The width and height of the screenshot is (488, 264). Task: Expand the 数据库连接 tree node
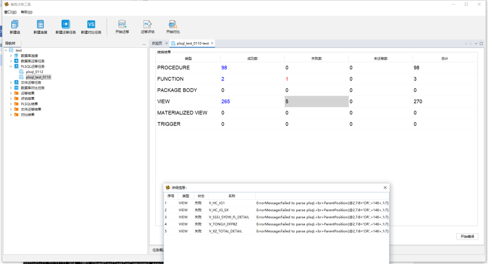(x=11, y=56)
